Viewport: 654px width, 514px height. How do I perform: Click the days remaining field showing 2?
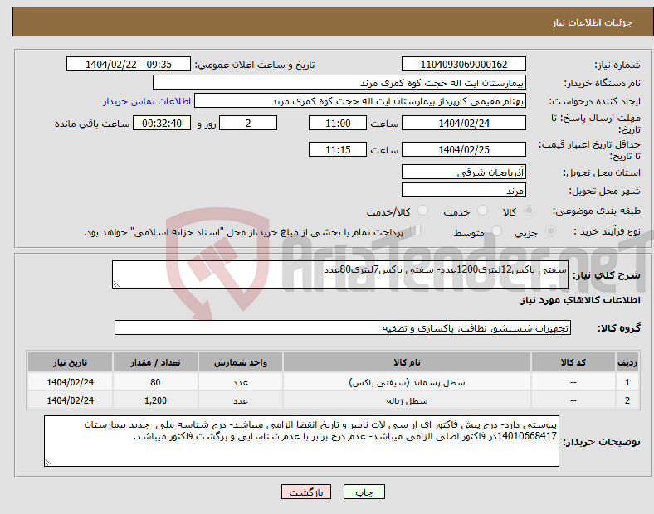pyautogui.click(x=248, y=123)
